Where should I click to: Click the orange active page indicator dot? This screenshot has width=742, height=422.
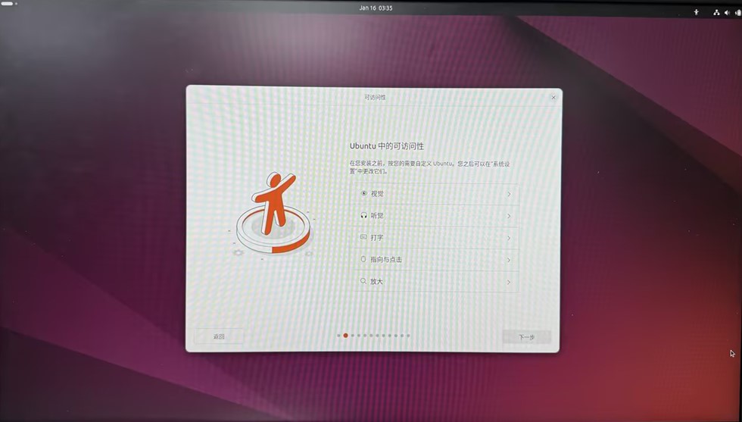[x=345, y=336]
